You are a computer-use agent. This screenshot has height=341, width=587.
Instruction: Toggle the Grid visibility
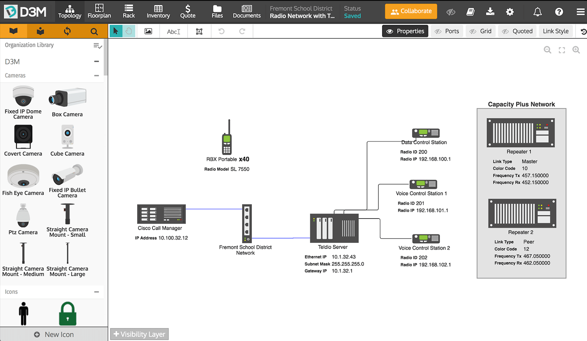(481, 31)
